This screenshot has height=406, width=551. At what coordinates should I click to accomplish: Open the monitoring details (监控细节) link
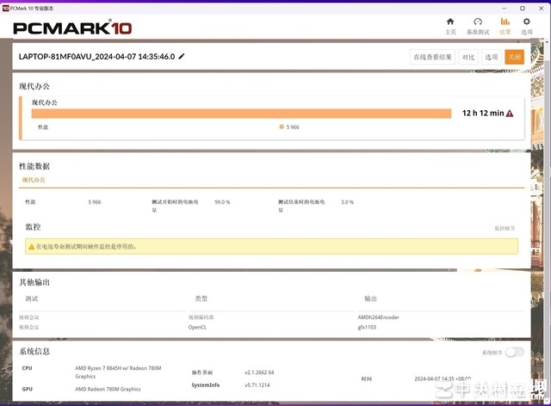point(505,228)
